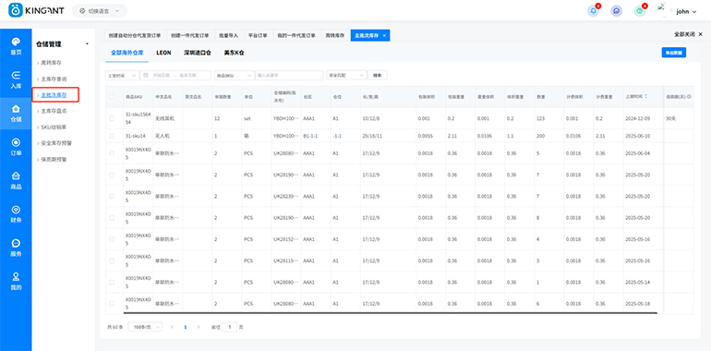Select 仓储 warehouse module icon
The width and height of the screenshot is (711, 351).
tap(16, 114)
